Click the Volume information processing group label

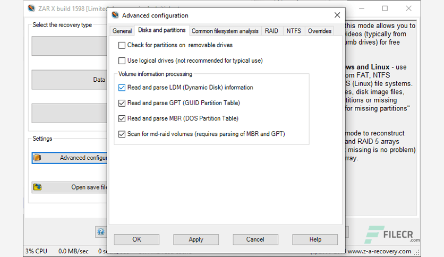155,74
